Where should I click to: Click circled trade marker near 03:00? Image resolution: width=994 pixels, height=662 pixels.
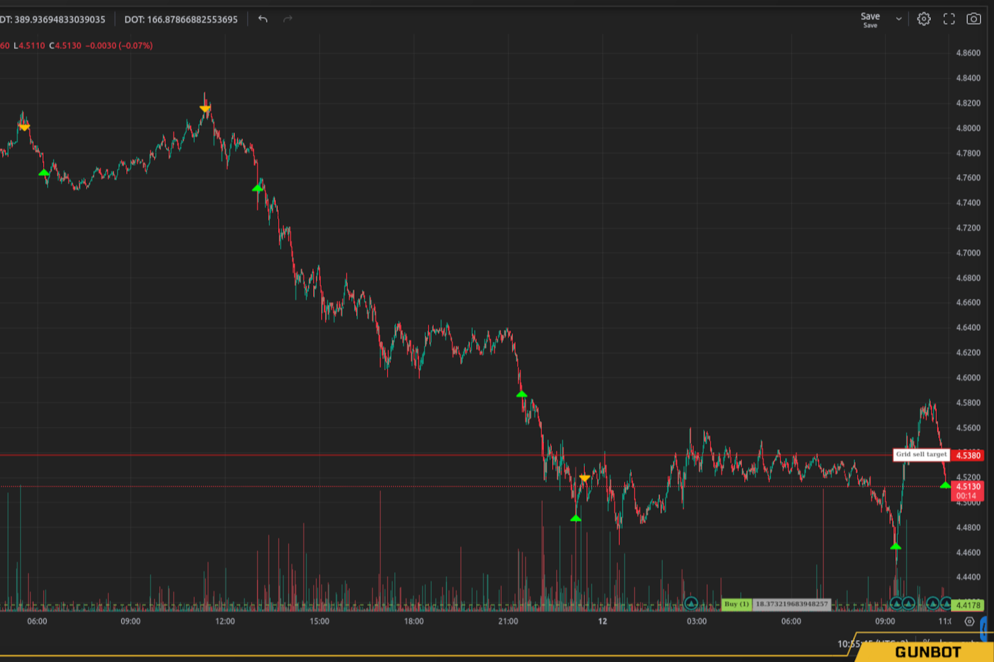coord(690,604)
